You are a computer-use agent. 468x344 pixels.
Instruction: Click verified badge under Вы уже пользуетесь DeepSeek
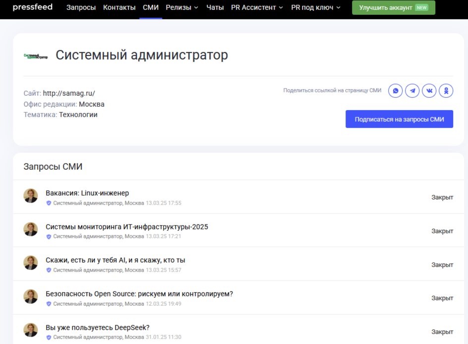point(49,337)
